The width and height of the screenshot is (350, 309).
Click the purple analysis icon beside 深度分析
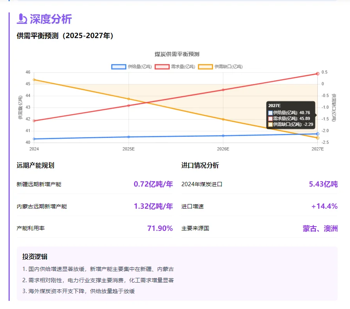coord(23,18)
